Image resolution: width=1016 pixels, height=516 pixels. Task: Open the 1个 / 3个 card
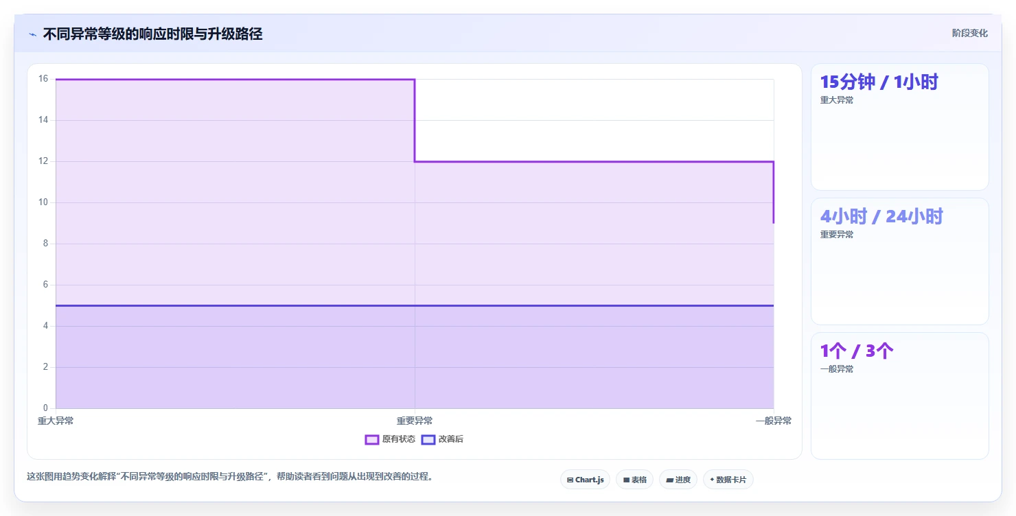click(x=899, y=396)
